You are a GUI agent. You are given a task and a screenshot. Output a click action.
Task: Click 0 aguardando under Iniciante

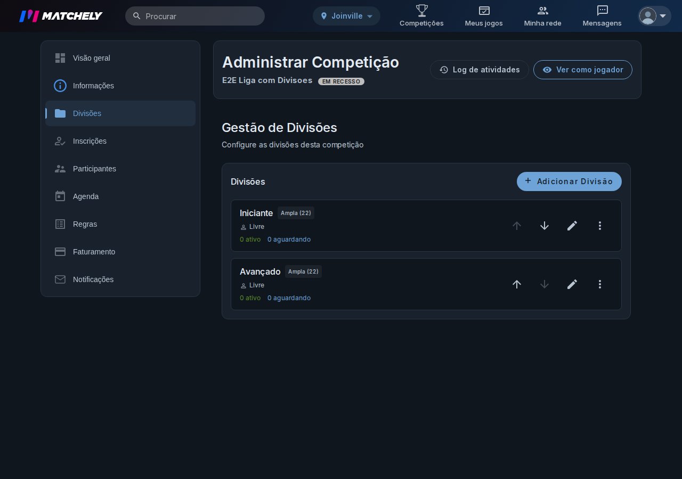point(289,240)
